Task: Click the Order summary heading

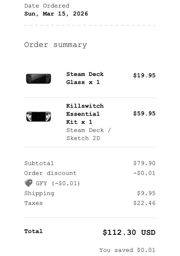Action: click(x=55, y=45)
